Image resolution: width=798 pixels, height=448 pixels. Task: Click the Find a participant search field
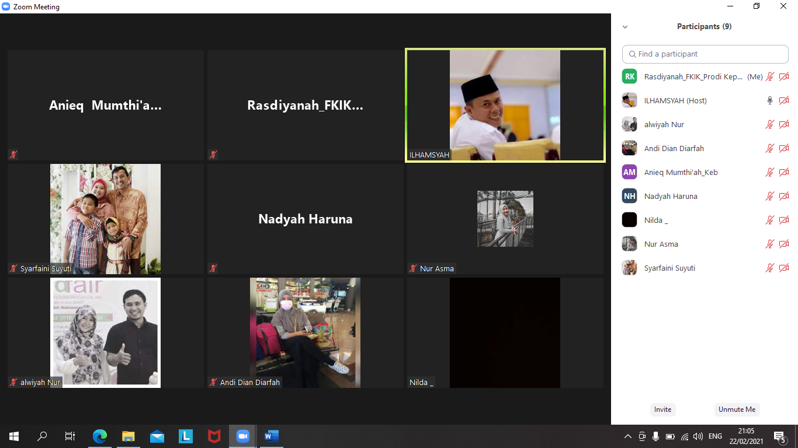(x=705, y=54)
